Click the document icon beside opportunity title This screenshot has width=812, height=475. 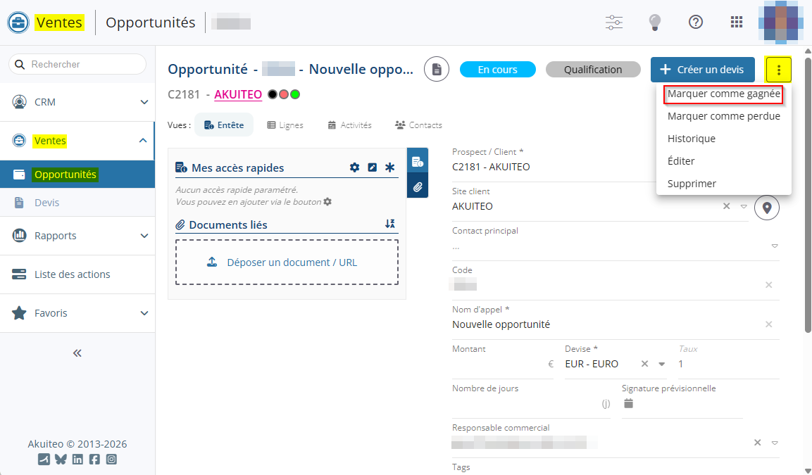[x=437, y=70]
